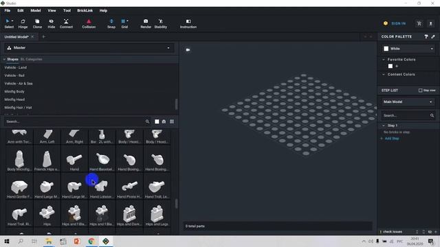Switch to the Untitled Model tab

point(16,36)
